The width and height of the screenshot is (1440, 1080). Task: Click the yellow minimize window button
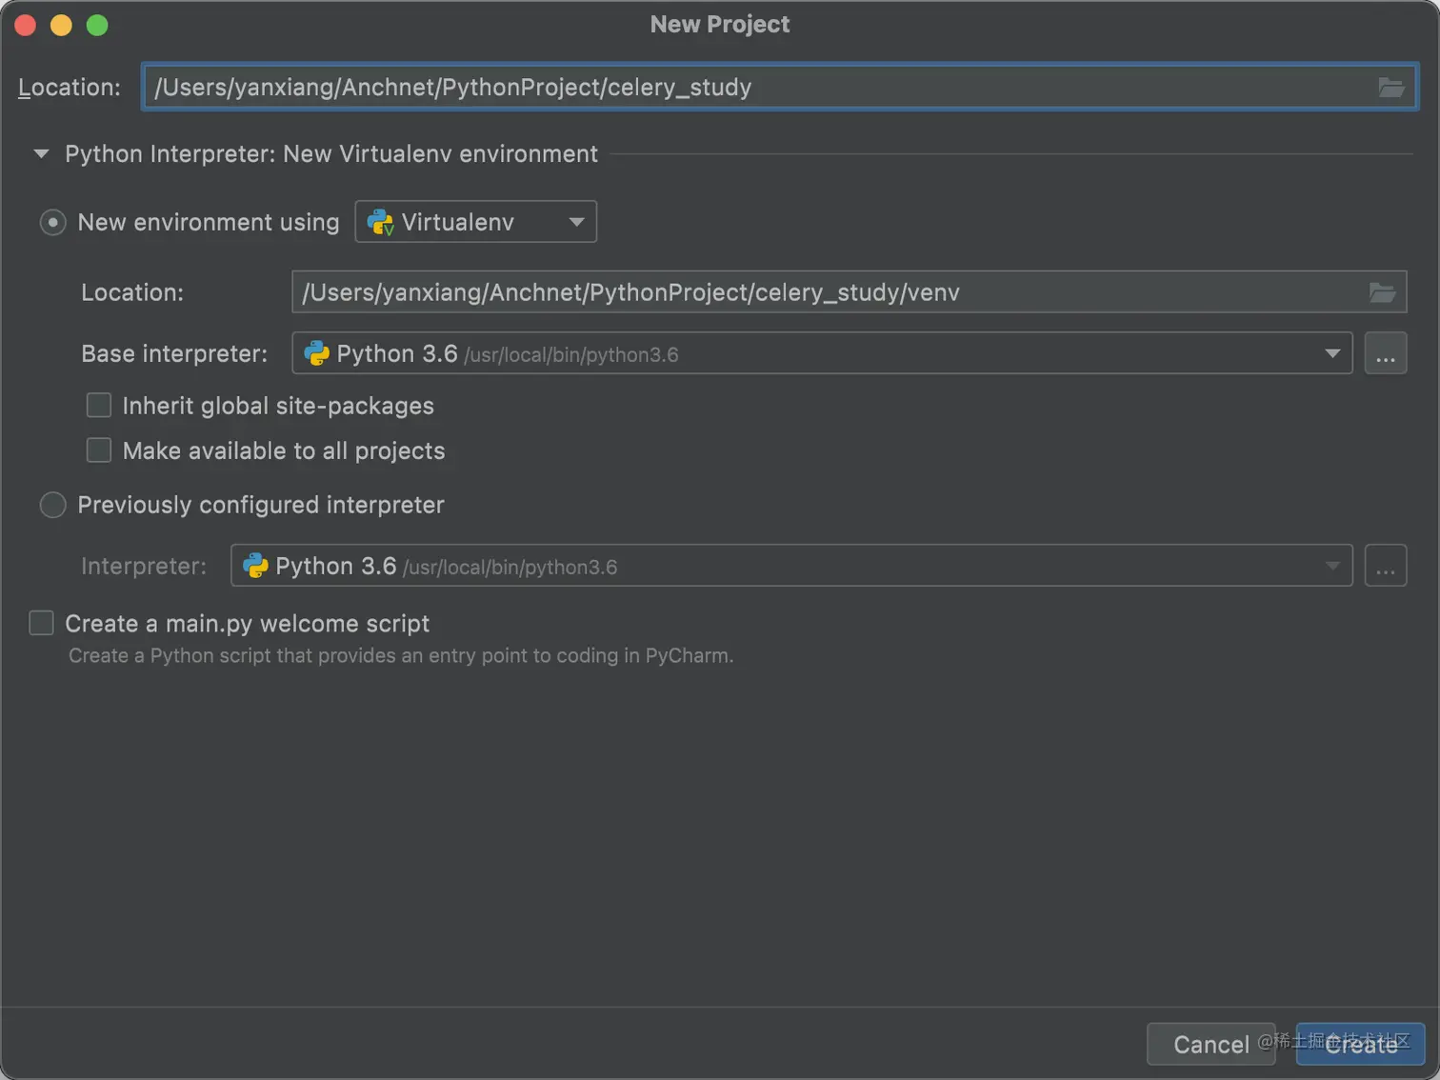click(x=61, y=25)
